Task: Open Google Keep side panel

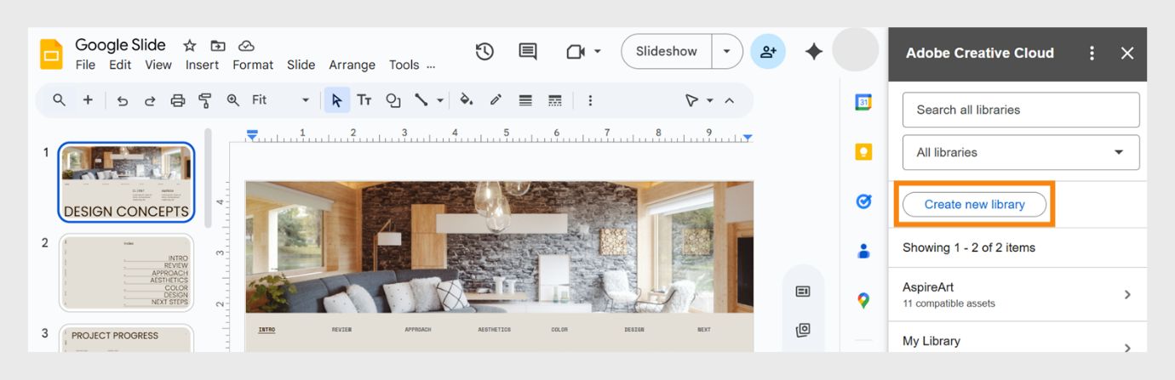Action: [863, 152]
